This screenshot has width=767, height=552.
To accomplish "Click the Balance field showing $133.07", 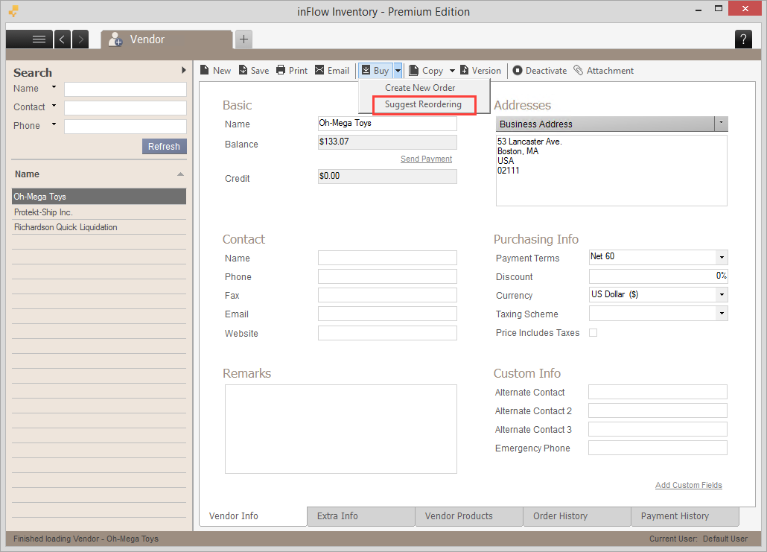I will pyautogui.click(x=387, y=142).
